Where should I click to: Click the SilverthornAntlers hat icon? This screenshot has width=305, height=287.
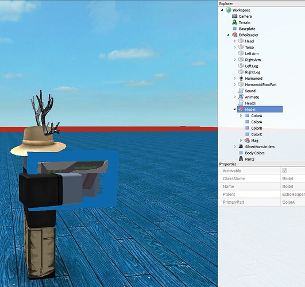point(241,146)
